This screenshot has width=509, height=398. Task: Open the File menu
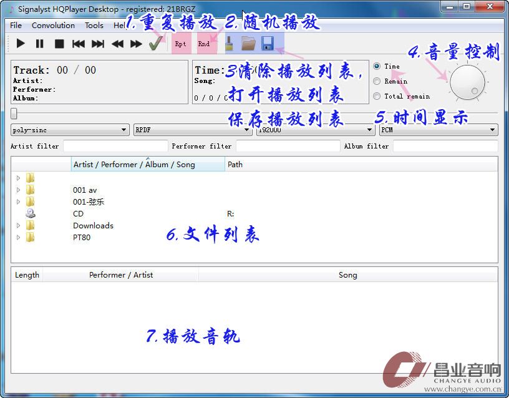point(16,26)
